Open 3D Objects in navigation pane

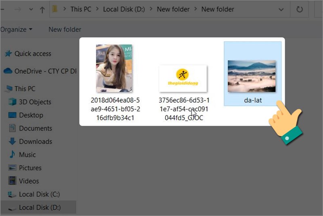point(35,102)
